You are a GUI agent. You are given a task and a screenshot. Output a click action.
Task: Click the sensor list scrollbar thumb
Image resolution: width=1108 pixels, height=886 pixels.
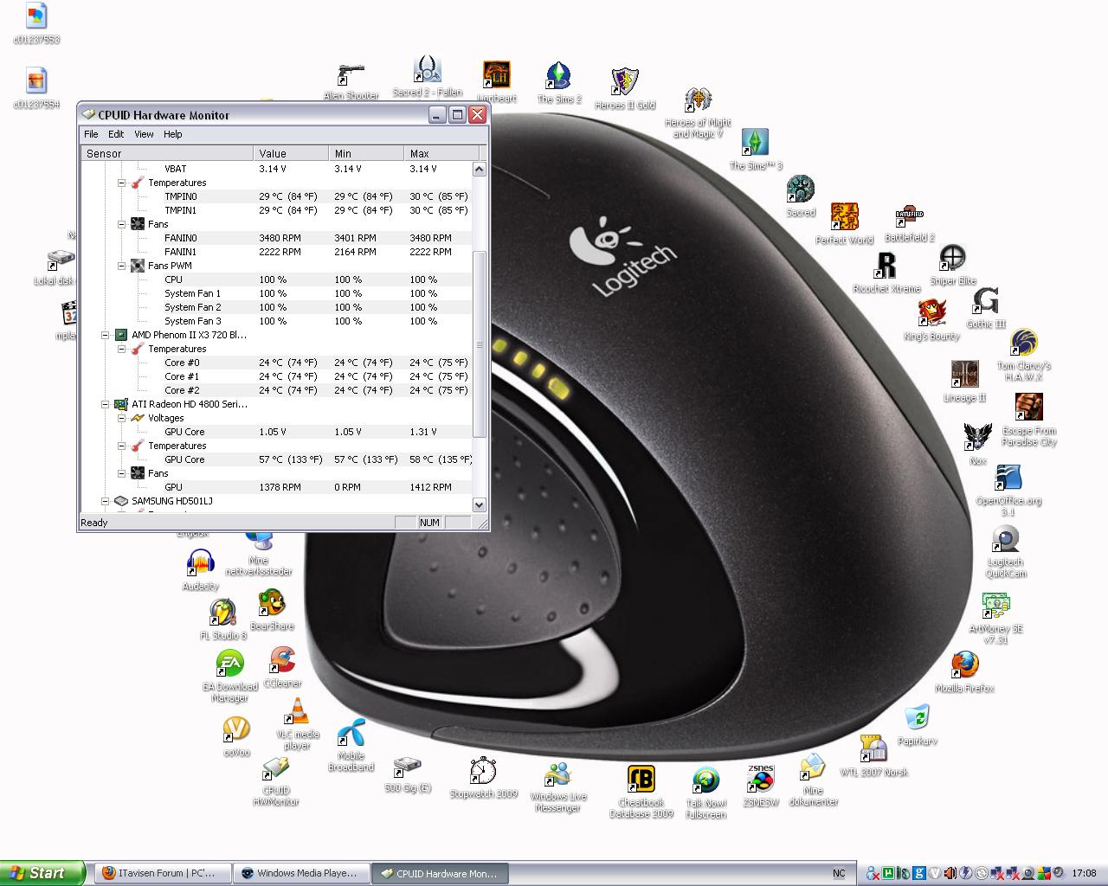480,345
